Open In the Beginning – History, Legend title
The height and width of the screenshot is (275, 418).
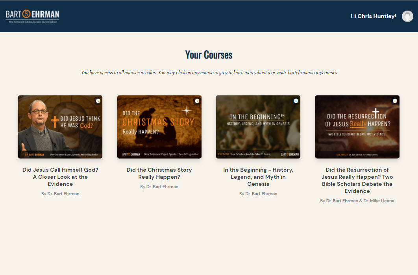pyautogui.click(x=258, y=177)
